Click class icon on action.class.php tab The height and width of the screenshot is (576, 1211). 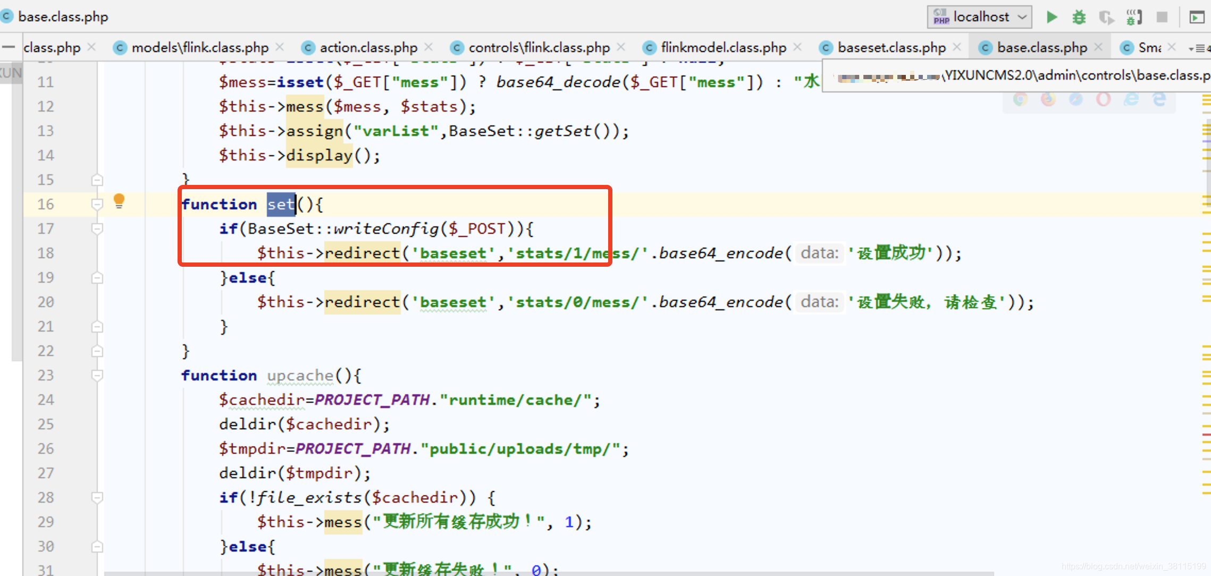coord(308,48)
